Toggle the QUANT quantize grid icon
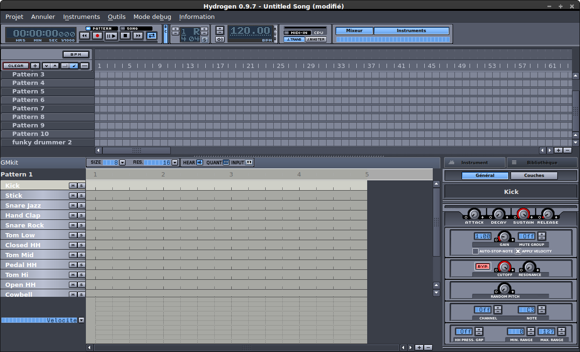Viewport: 580px width, 352px height. 226,162
